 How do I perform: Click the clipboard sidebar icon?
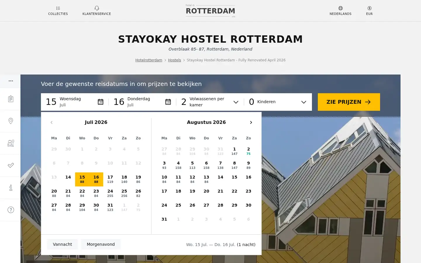(11, 99)
